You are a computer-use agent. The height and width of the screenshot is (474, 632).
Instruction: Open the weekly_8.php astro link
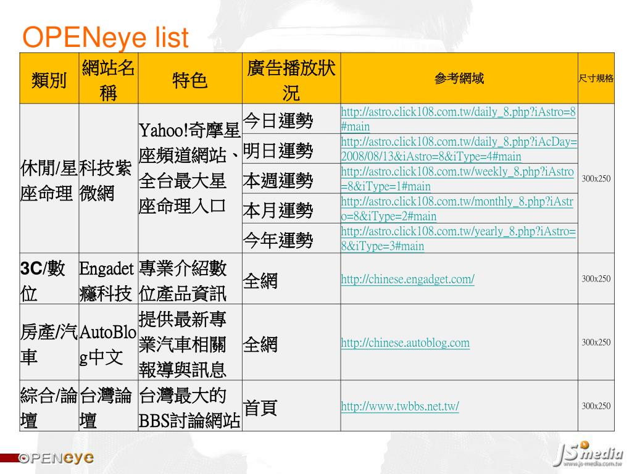tap(457, 178)
